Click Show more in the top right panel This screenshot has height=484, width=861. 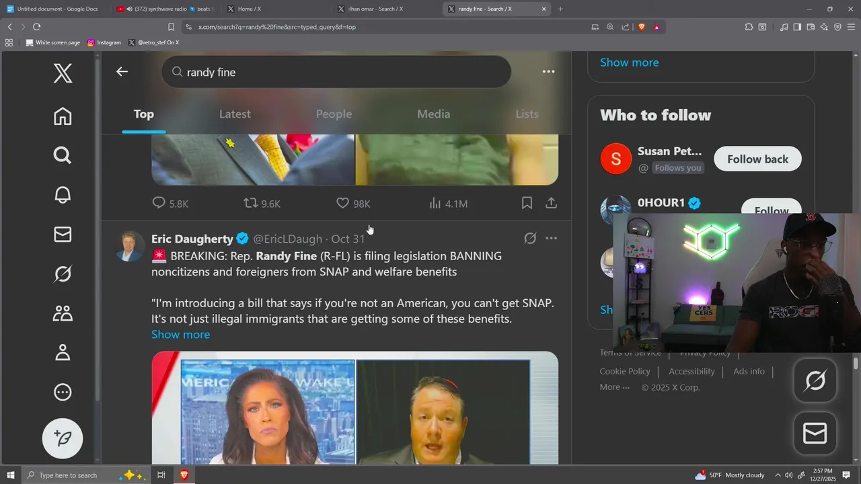[629, 63]
